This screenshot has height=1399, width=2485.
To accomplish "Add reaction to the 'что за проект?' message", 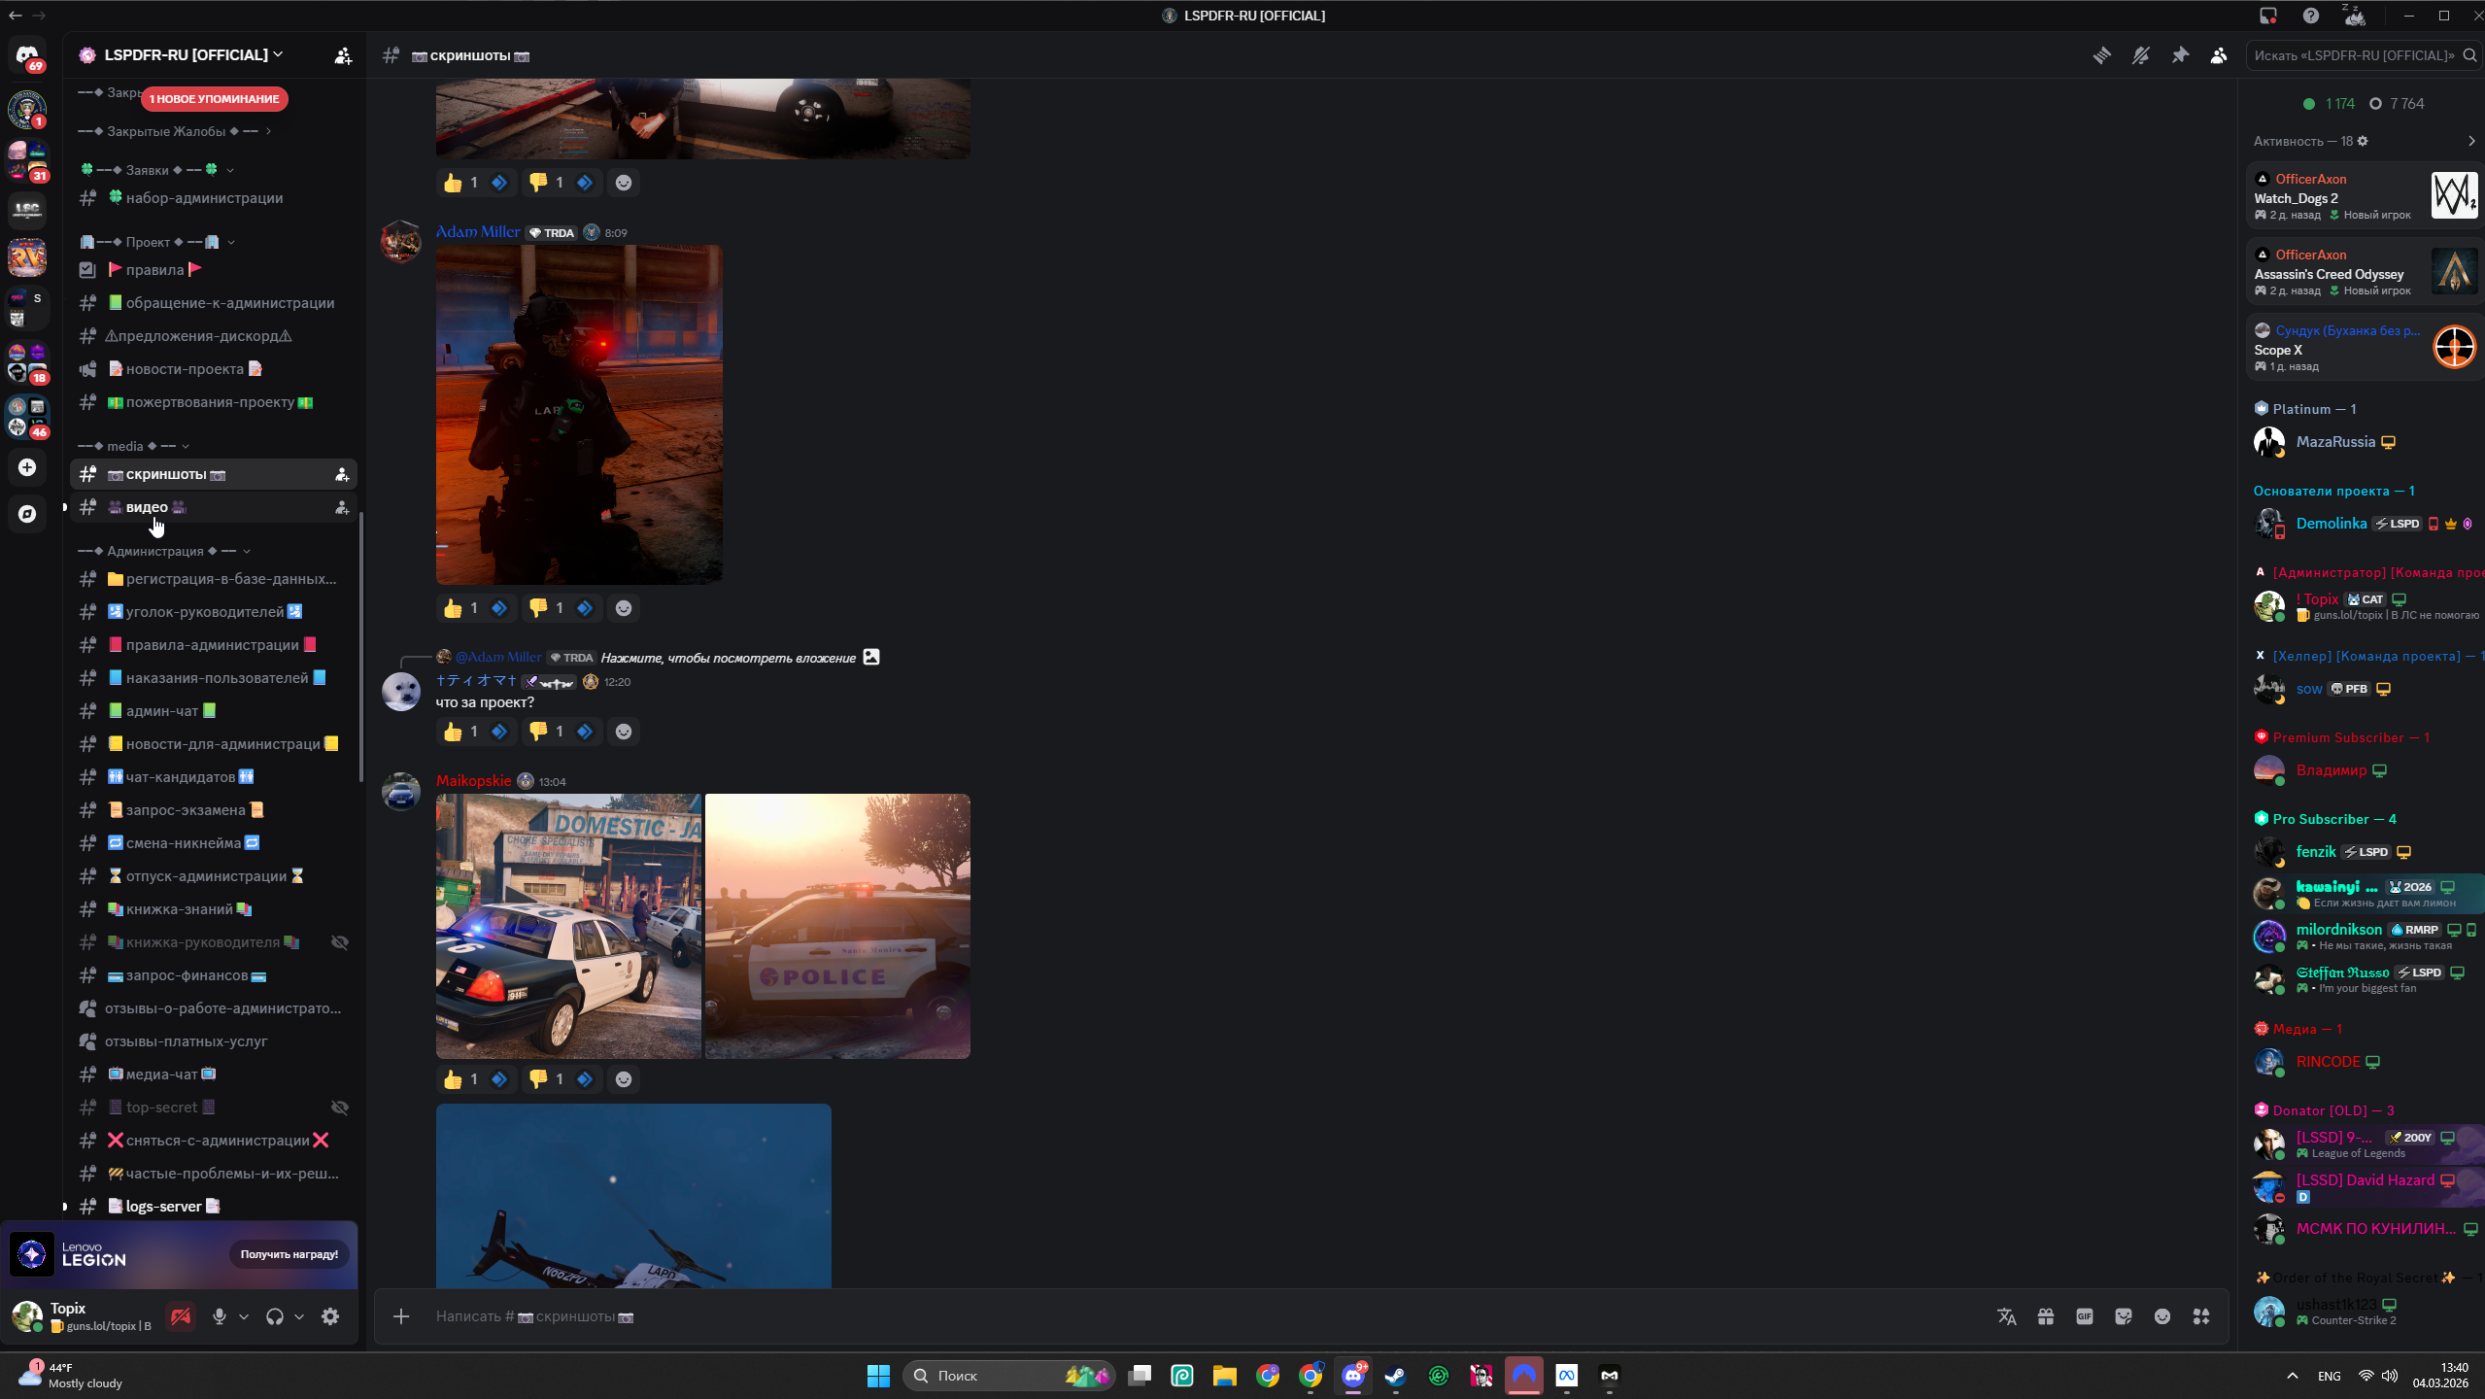I will click(x=624, y=732).
